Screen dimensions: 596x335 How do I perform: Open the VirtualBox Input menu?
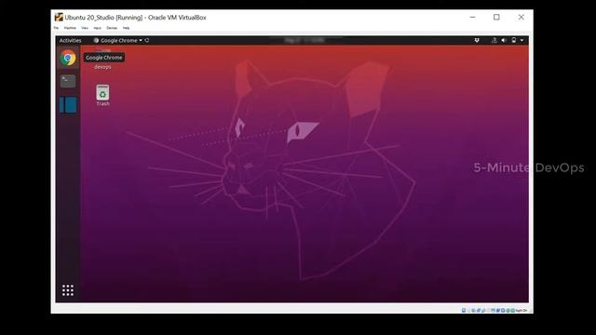[97, 28]
